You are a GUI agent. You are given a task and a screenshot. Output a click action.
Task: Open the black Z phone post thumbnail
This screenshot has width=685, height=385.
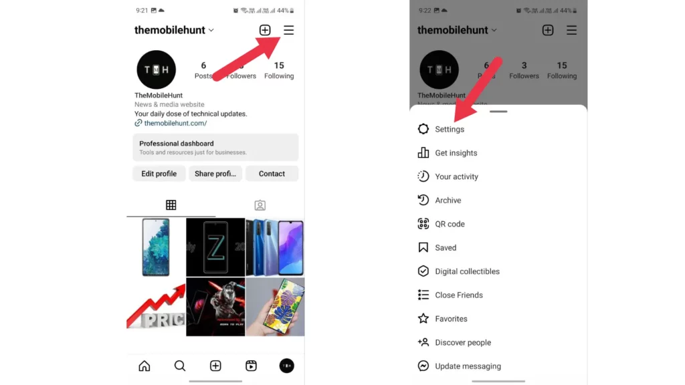215,247
